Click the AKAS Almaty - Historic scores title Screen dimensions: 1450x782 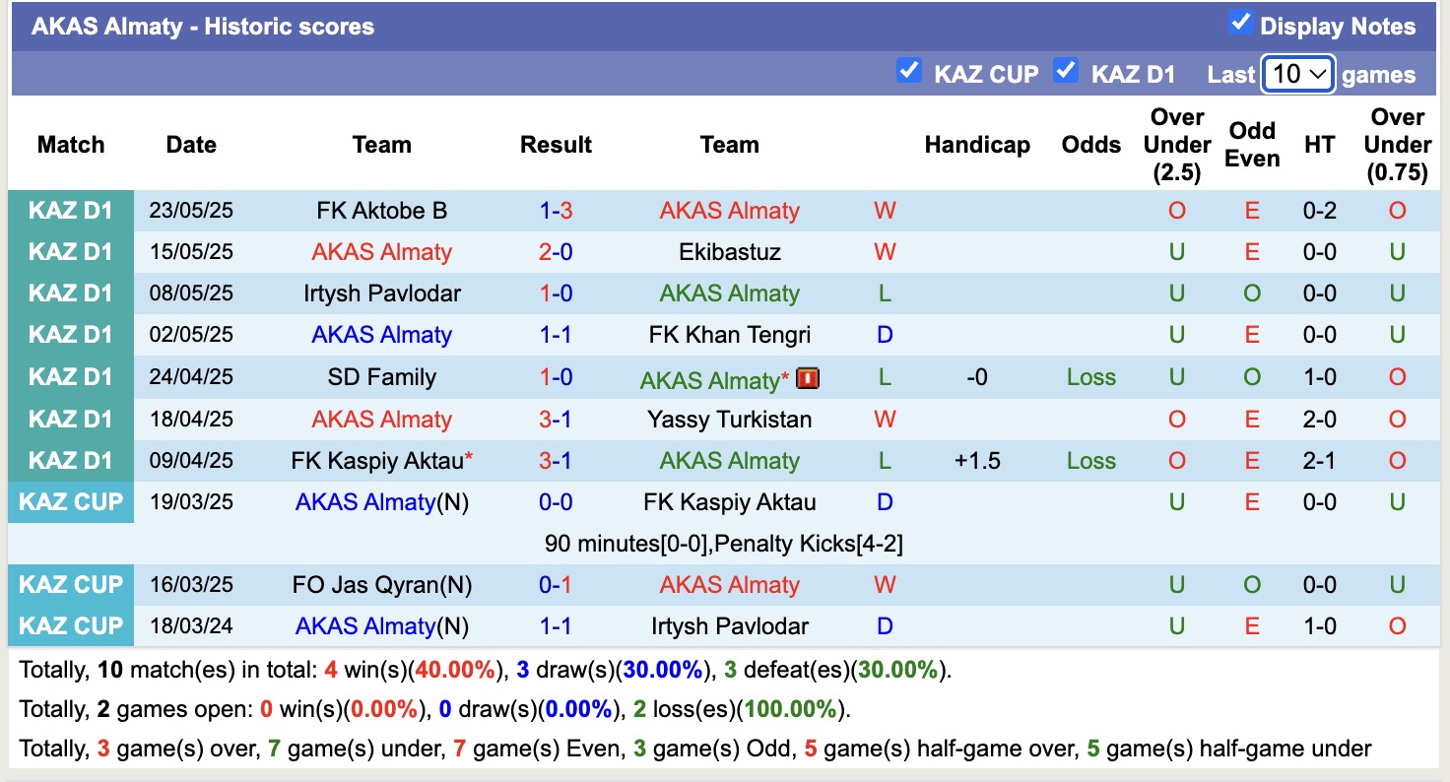coord(201,26)
